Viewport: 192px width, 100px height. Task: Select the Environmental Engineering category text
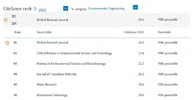tap(106, 9)
